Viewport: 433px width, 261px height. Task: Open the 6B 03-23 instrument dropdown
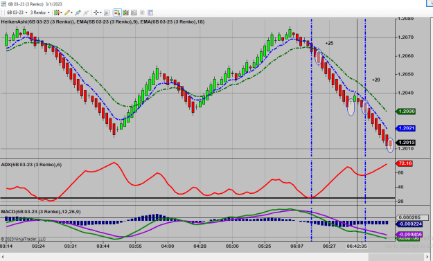click(17, 12)
